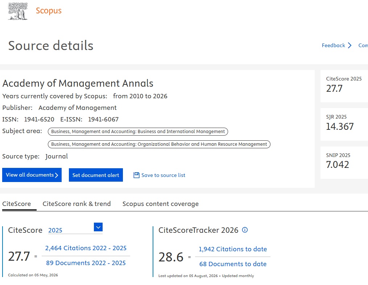Click the arrow icon next to Feedback

pos(350,45)
